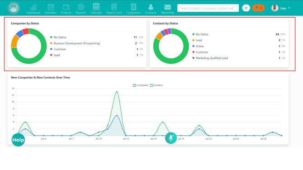Screen dimensions: 303x170
Task: Click Lou's profile avatar
Action: [x=275, y=8]
